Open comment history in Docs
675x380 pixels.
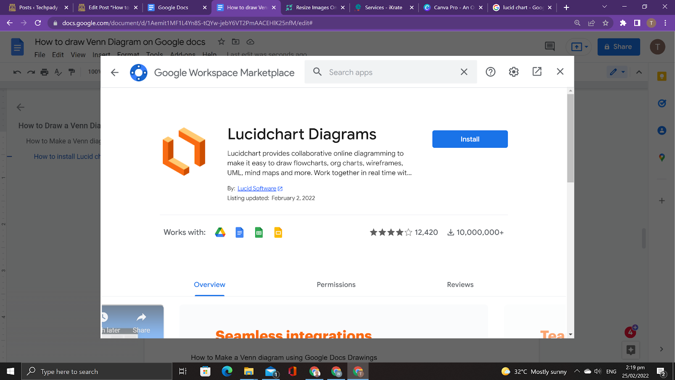coord(550,46)
